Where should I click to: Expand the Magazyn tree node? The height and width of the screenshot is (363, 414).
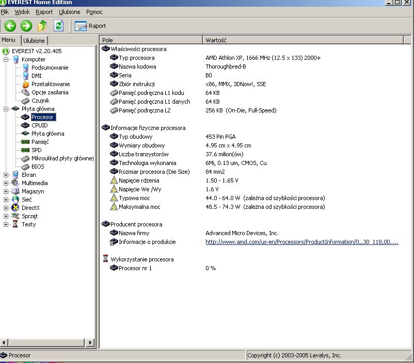tap(6, 191)
